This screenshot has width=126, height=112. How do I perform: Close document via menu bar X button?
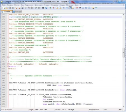click(x=124, y=5)
